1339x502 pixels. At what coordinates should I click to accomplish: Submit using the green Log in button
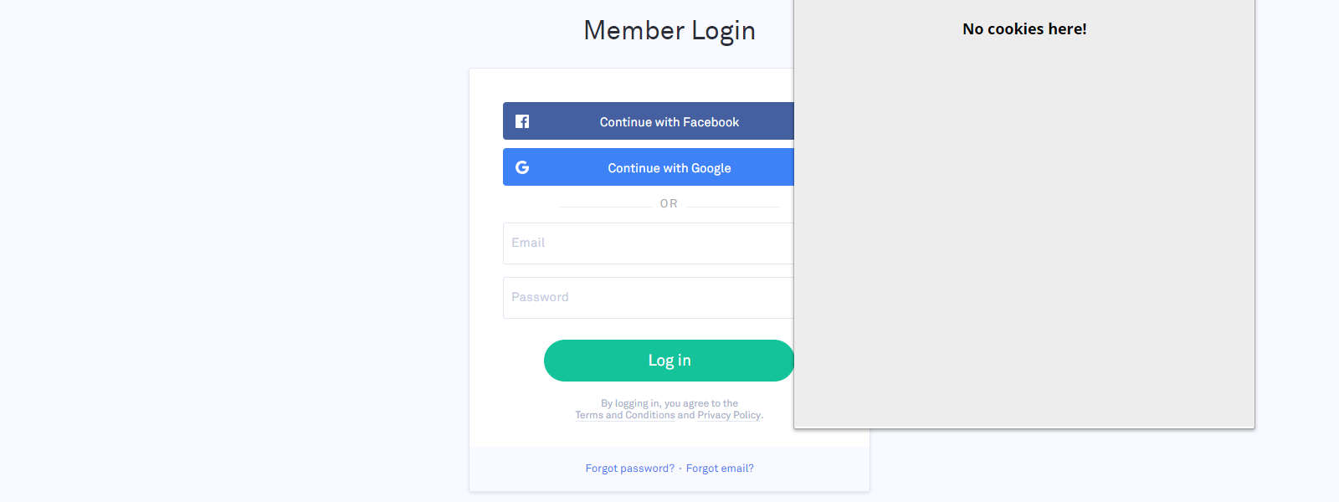click(x=669, y=361)
